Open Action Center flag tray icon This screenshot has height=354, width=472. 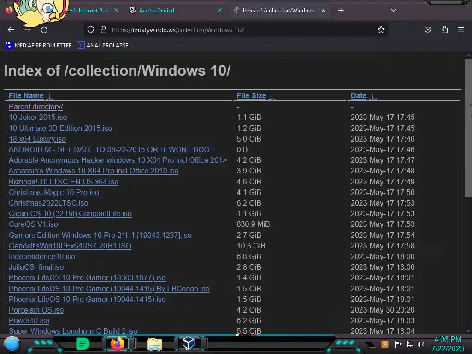coord(399,344)
